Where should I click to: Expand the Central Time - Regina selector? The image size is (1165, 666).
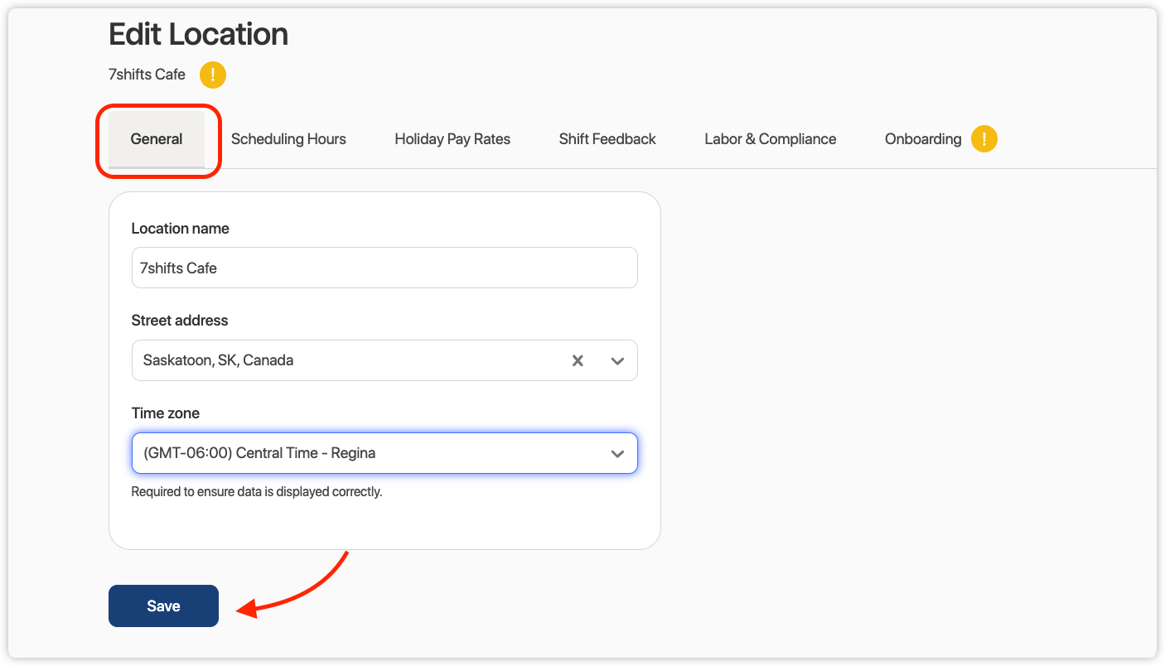tap(384, 453)
